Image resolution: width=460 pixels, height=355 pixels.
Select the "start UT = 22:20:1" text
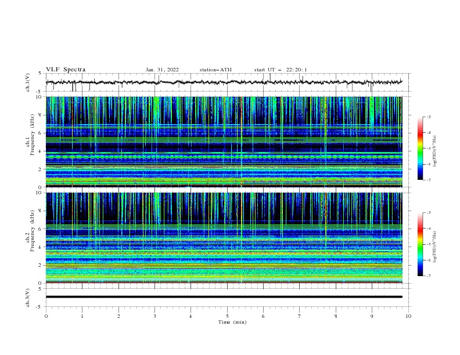click(281, 70)
